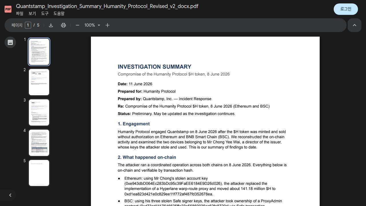Click the 'Status: Preliminary' line
This screenshot has height=206, width=366.
[x=176, y=114]
